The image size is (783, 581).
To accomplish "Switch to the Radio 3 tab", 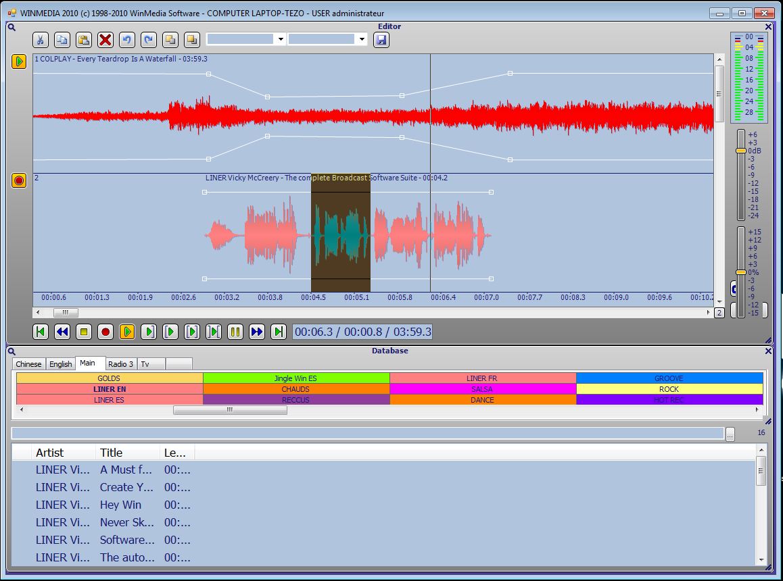I will point(121,364).
